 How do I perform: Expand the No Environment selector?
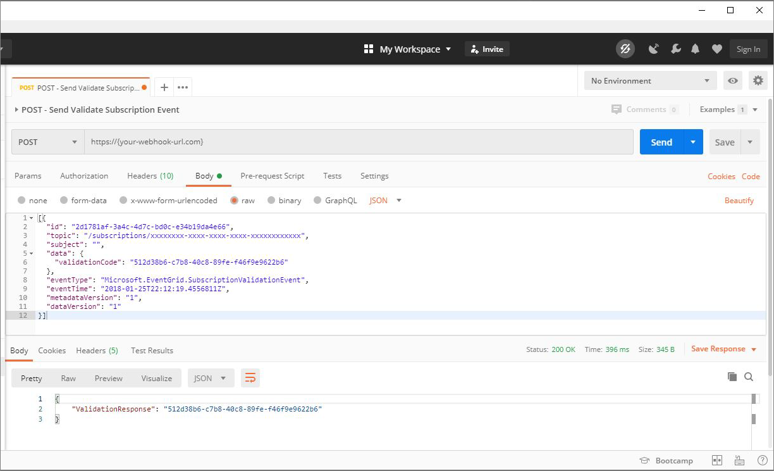point(650,81)
